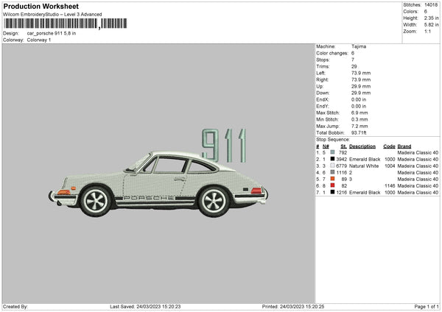Pick the orange swatch in stop 5
Viewport: 442px width, 312px height.
pyautogui.click(x=334, y=179)
